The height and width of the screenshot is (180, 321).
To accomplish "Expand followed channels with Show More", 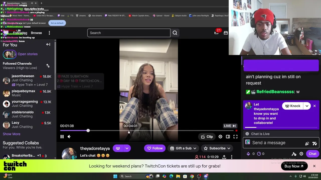I will pyautogui.click(x=12, y=134).
